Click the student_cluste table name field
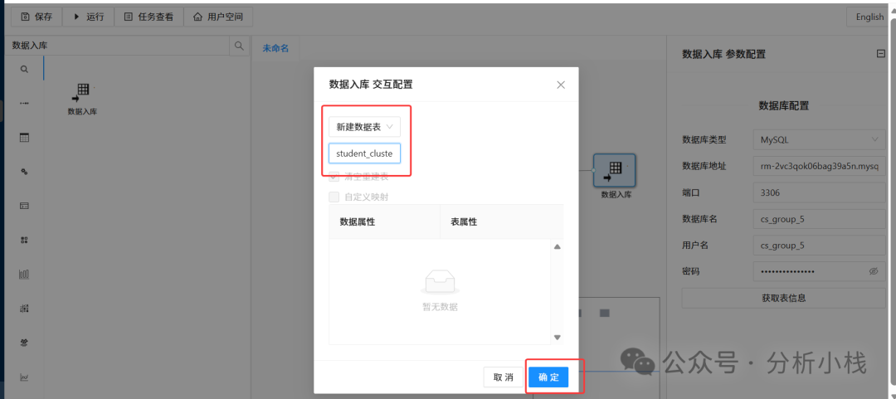This screenshot has height=399, width=896. (364, 153)
